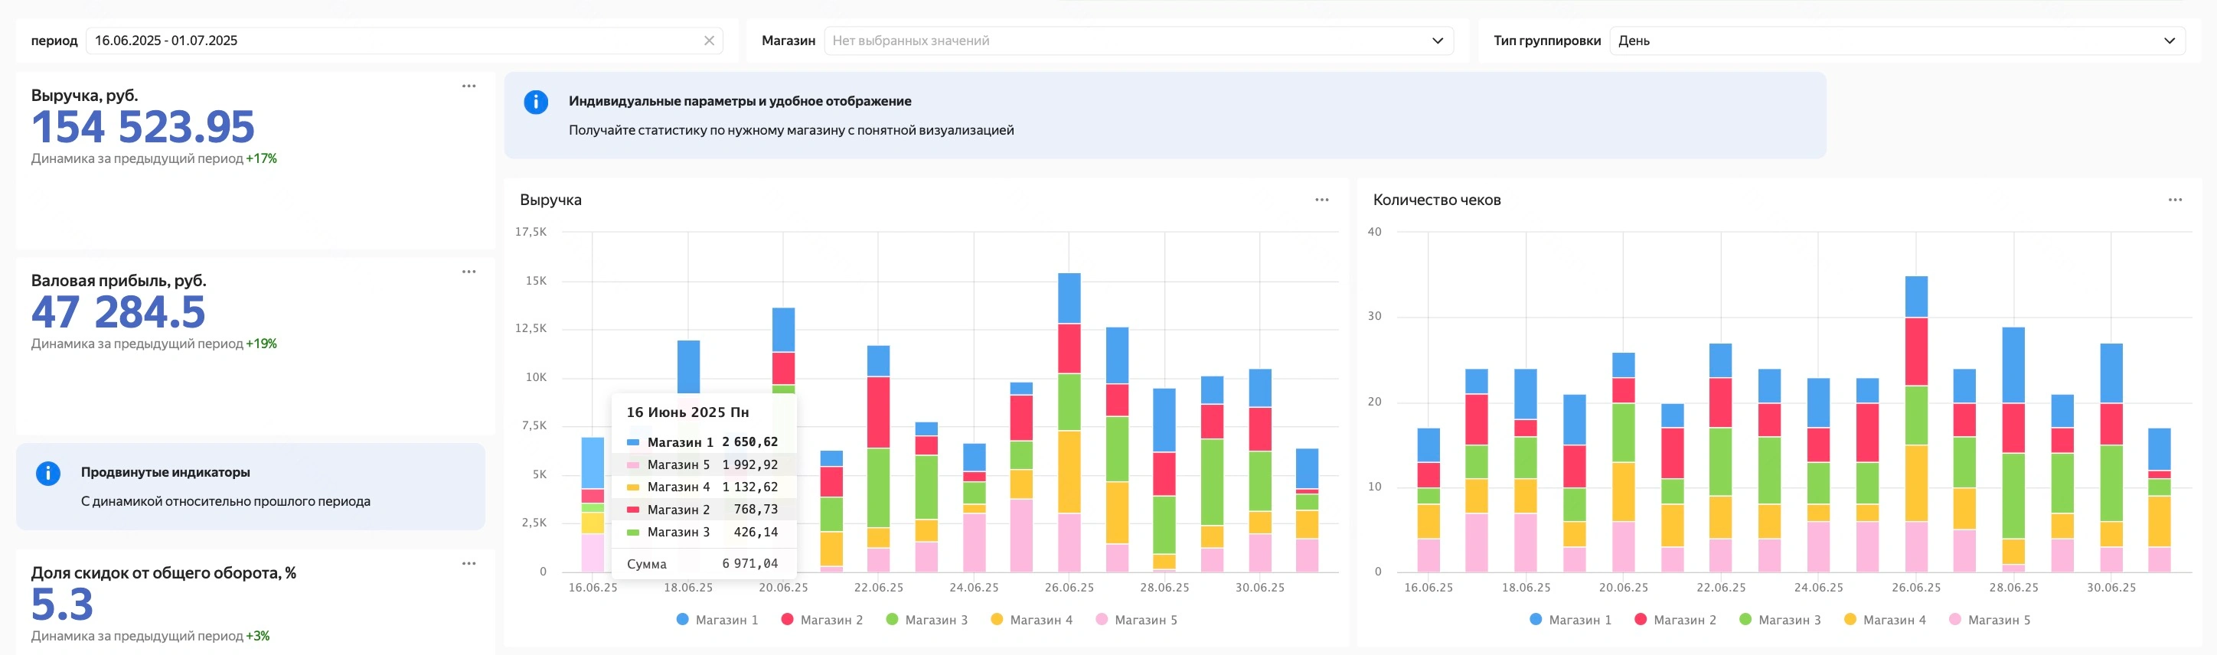Click Магазин 2 row showing 768,73 in tooltip
The height and width of the screenshot is (655, 2217).
[703, 510]
